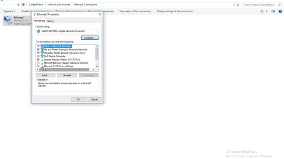Click OK in Ethernet 2 Properties
The width and height of the screenshot is (284, 159).
pos(78,99)
